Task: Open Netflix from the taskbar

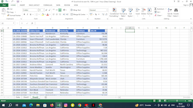Action: (93, 105)
